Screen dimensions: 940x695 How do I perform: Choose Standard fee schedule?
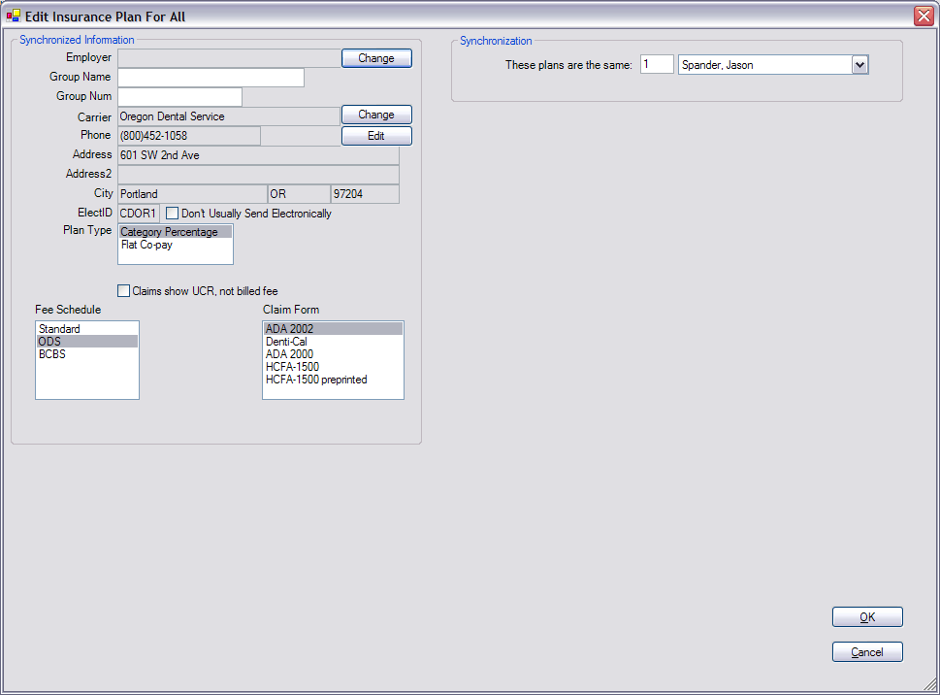click(60, 329)
